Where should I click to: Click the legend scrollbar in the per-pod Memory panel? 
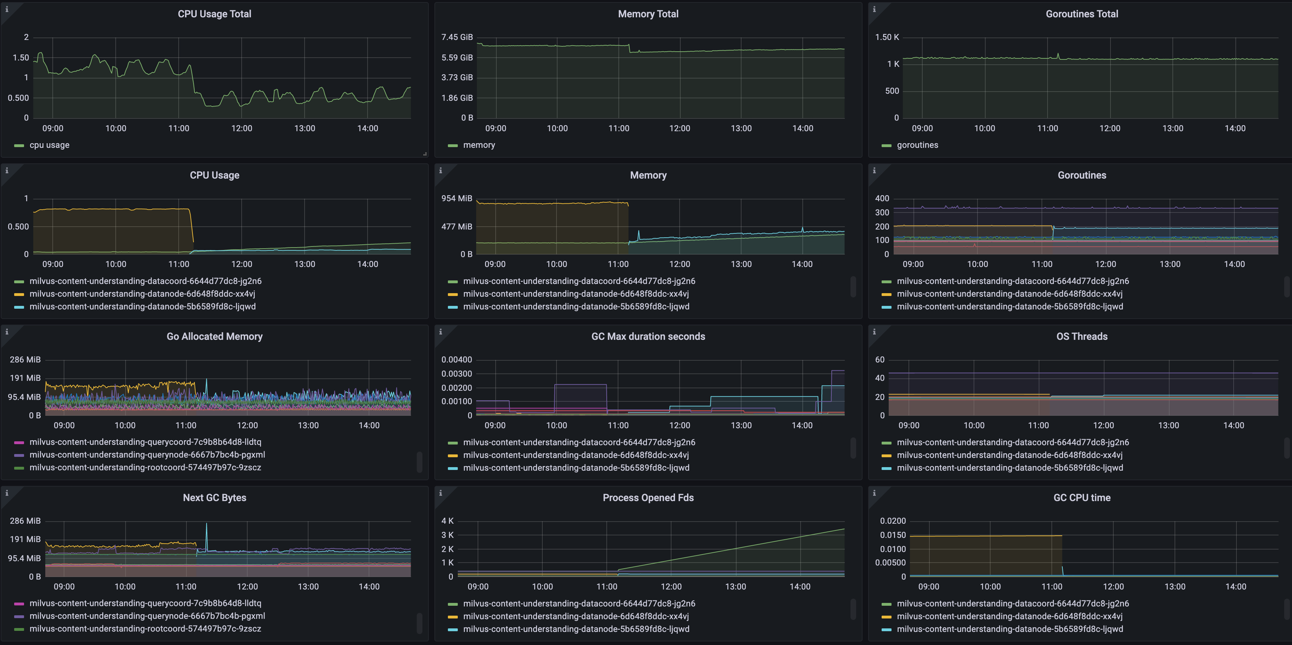pyautogui.click(x=853, y=287)
